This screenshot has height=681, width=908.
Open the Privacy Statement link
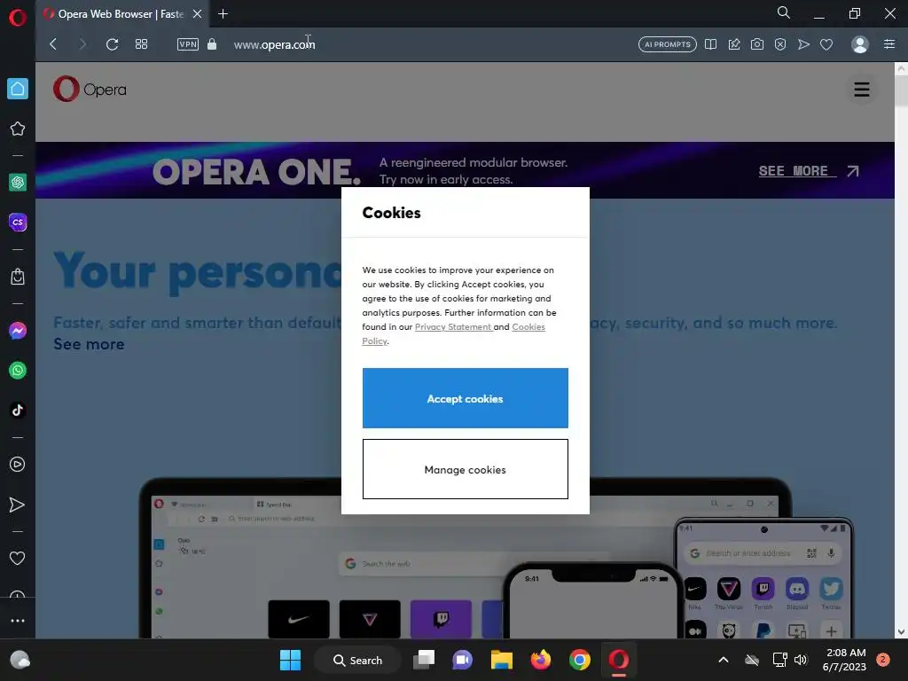pos(453,327)
